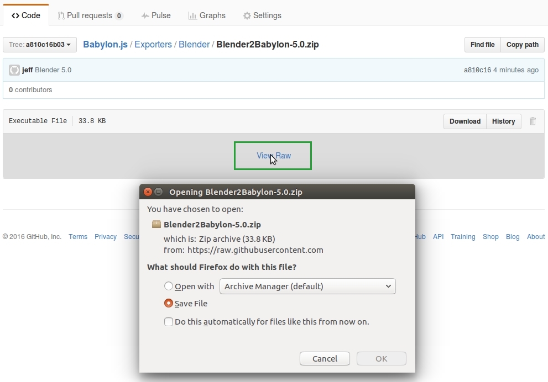The width and height of the screenshot is (548, 382).
Task: Open the Privacy footer link
Action: 106,236
